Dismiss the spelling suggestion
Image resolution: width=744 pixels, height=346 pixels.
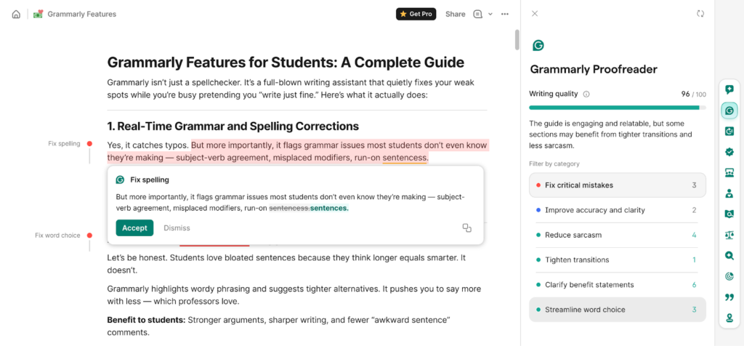[x=177, y=228]
